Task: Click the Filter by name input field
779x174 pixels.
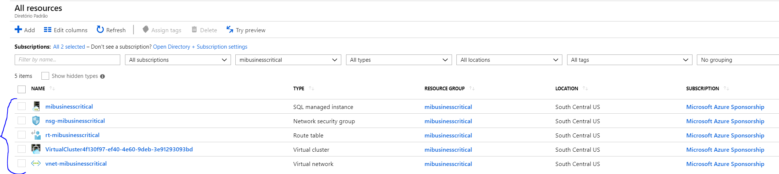Action: [x=67, y=60]
